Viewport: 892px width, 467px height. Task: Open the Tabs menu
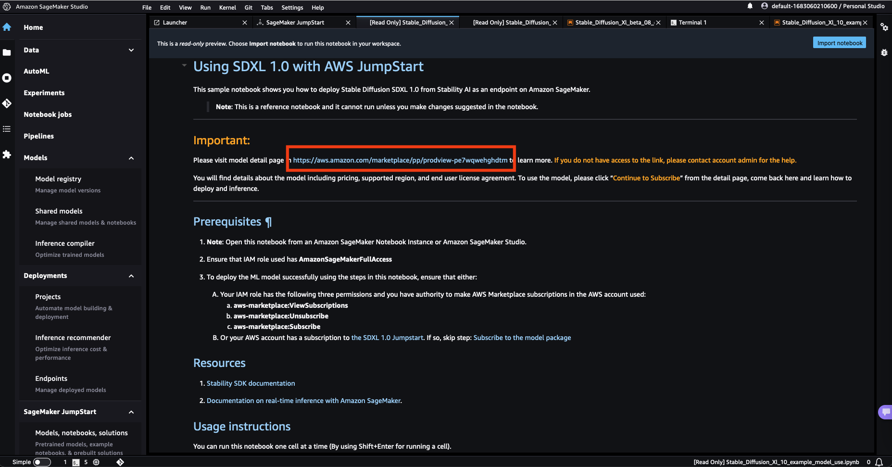click(267, 7)
